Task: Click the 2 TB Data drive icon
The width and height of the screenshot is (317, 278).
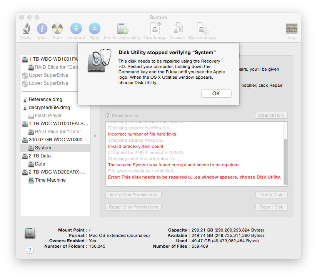Action: pos(25,156)
